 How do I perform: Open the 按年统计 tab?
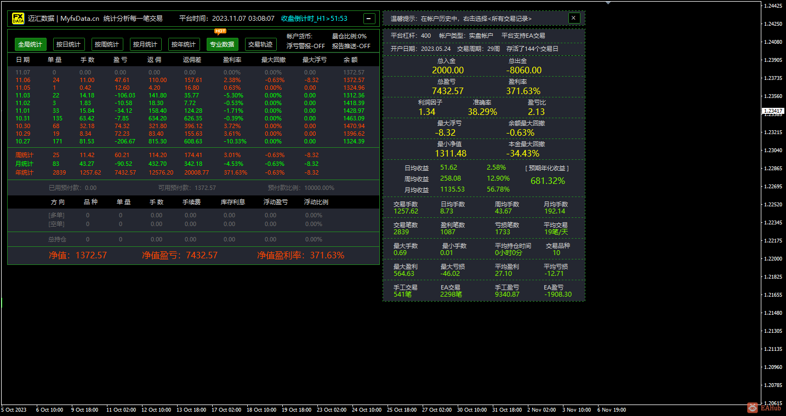[184, 44]
